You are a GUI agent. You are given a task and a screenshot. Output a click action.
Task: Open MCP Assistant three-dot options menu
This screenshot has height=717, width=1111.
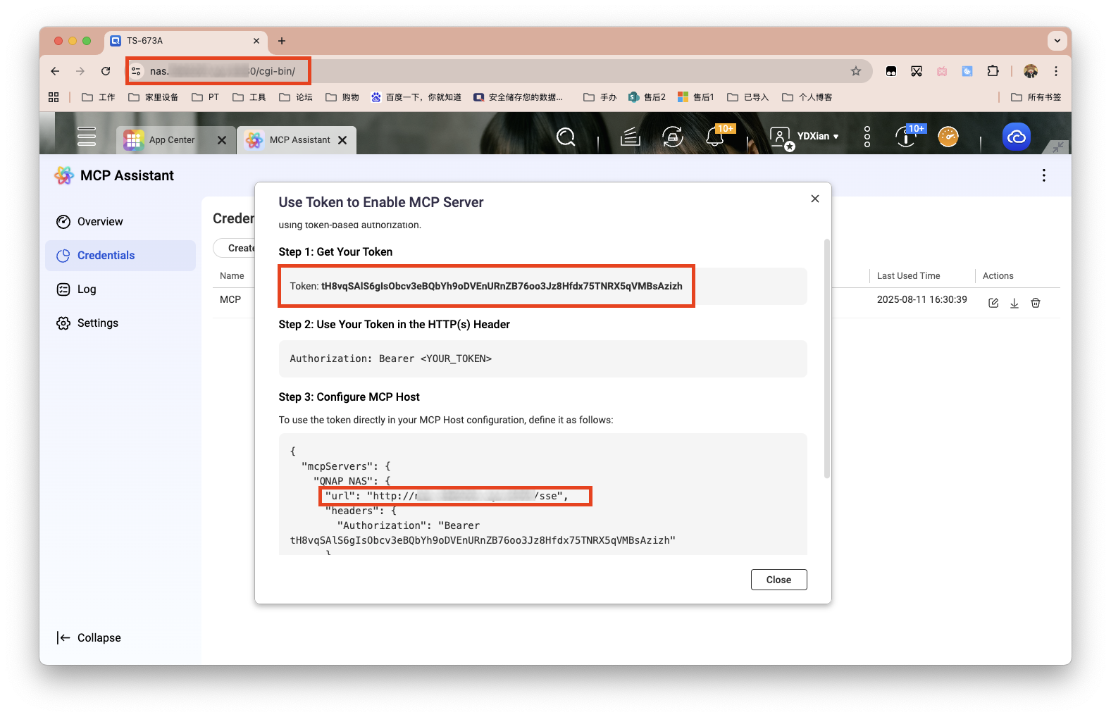(x=1043, y=175)
